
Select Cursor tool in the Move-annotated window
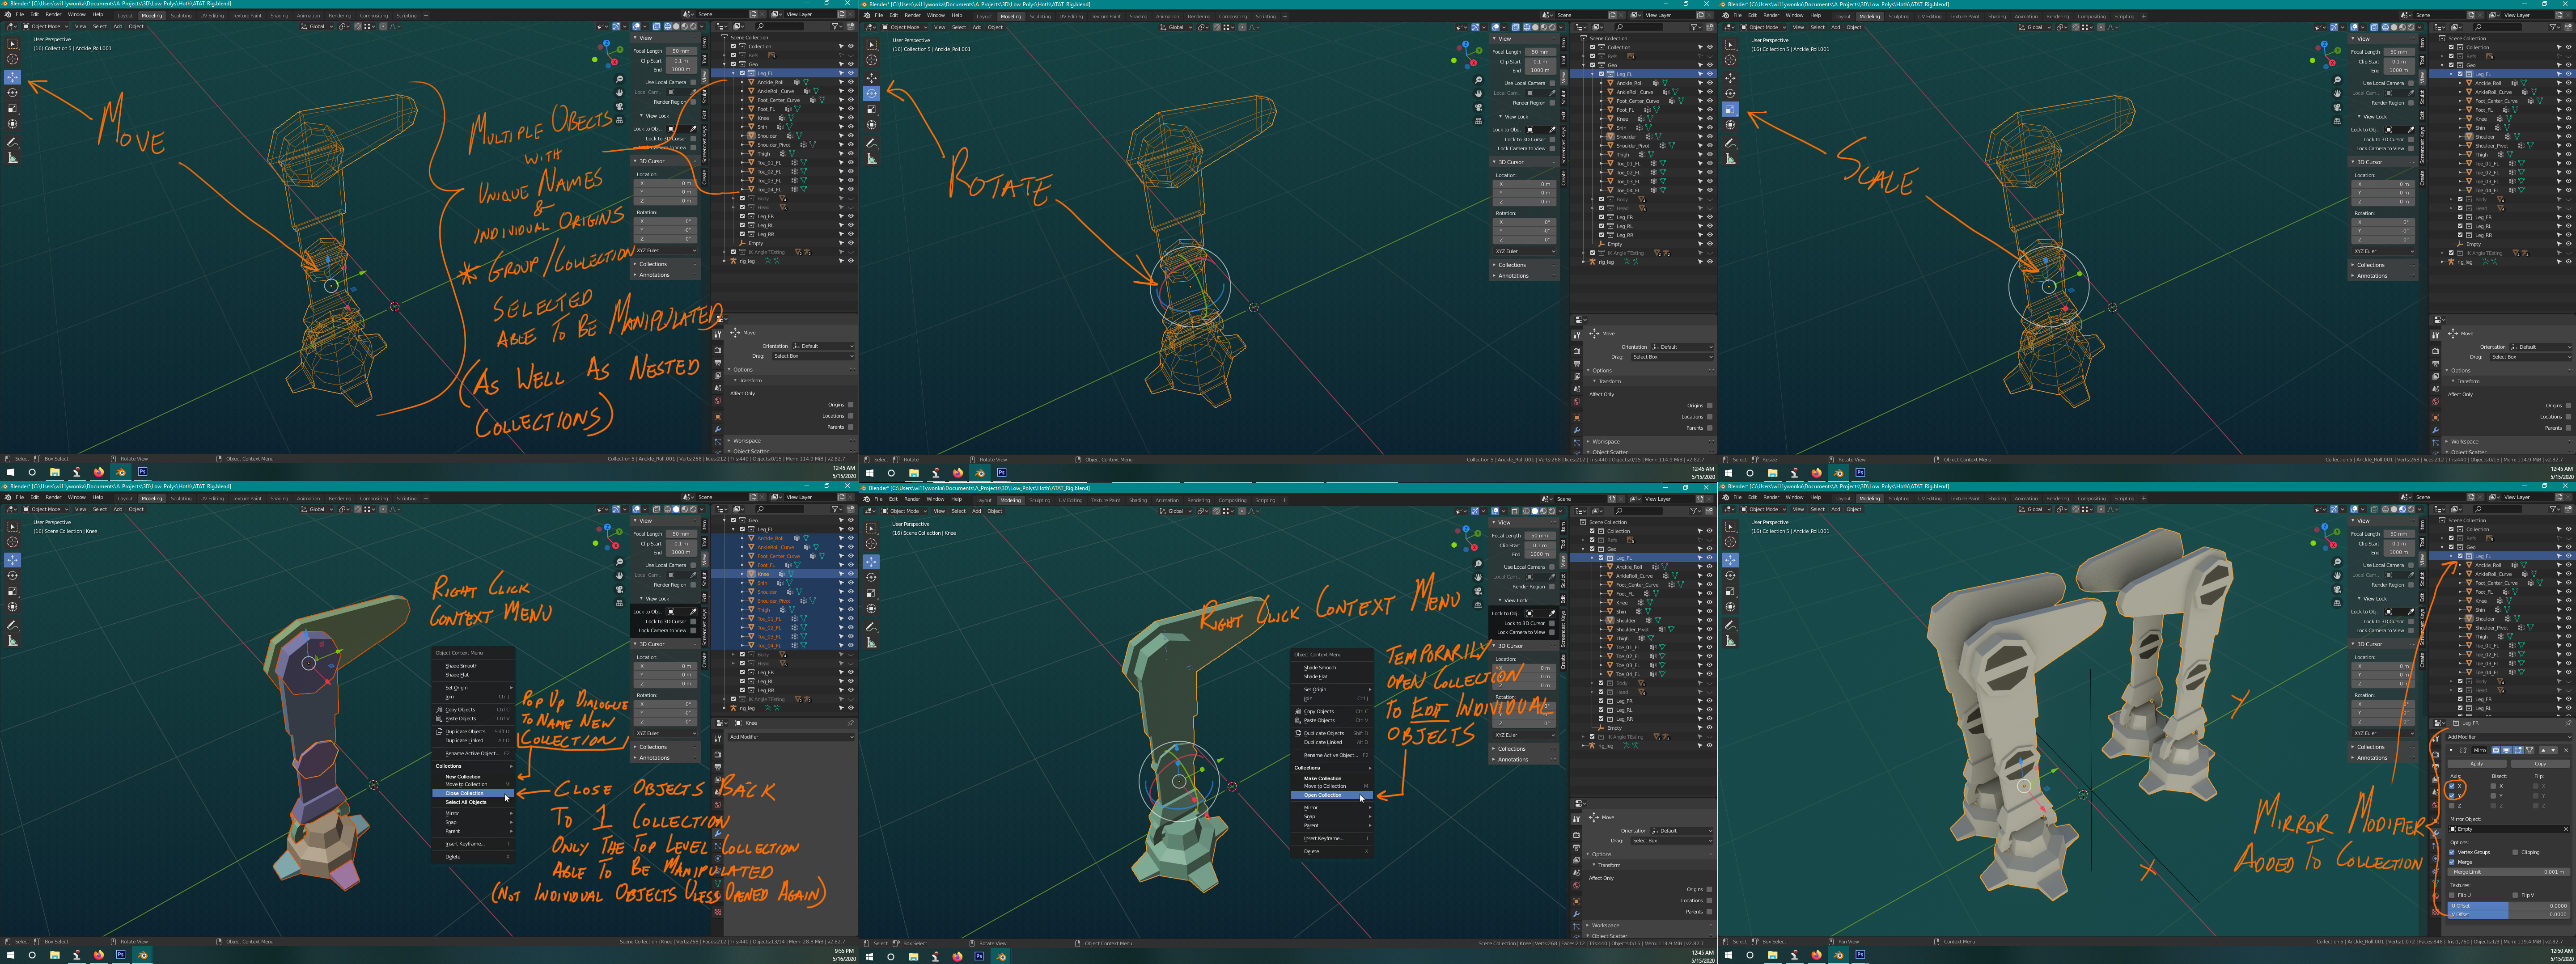(13, 59)
